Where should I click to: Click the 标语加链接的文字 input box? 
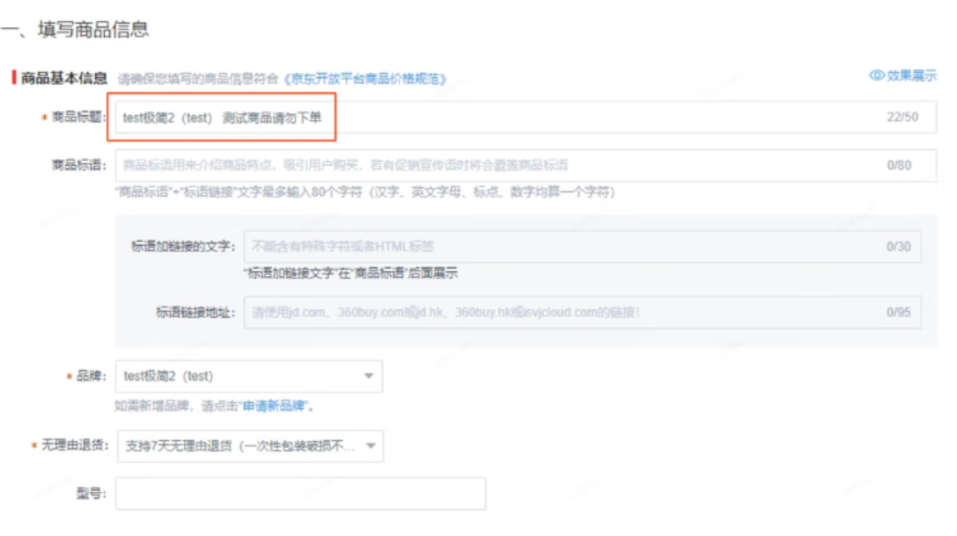tap(559, 246)
